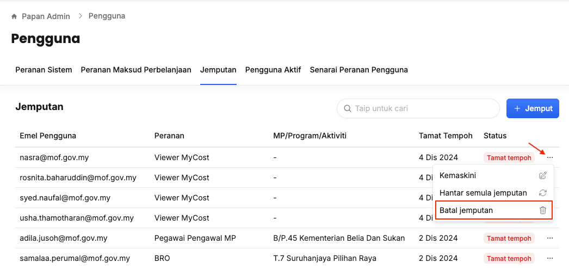Select Batal jemputan to cancel invitation
Viewport: 569px width, 268px height.
point(466,210)
